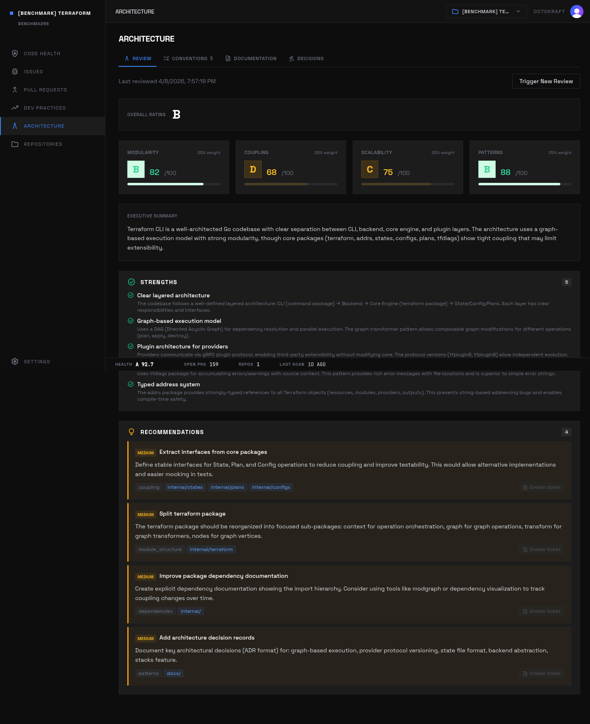Click the Recommendations count badge showing 4
The image size is (590, 724).
[x=567, y=432]
